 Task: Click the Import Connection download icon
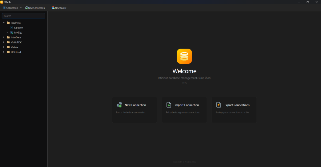coord(169,105)
